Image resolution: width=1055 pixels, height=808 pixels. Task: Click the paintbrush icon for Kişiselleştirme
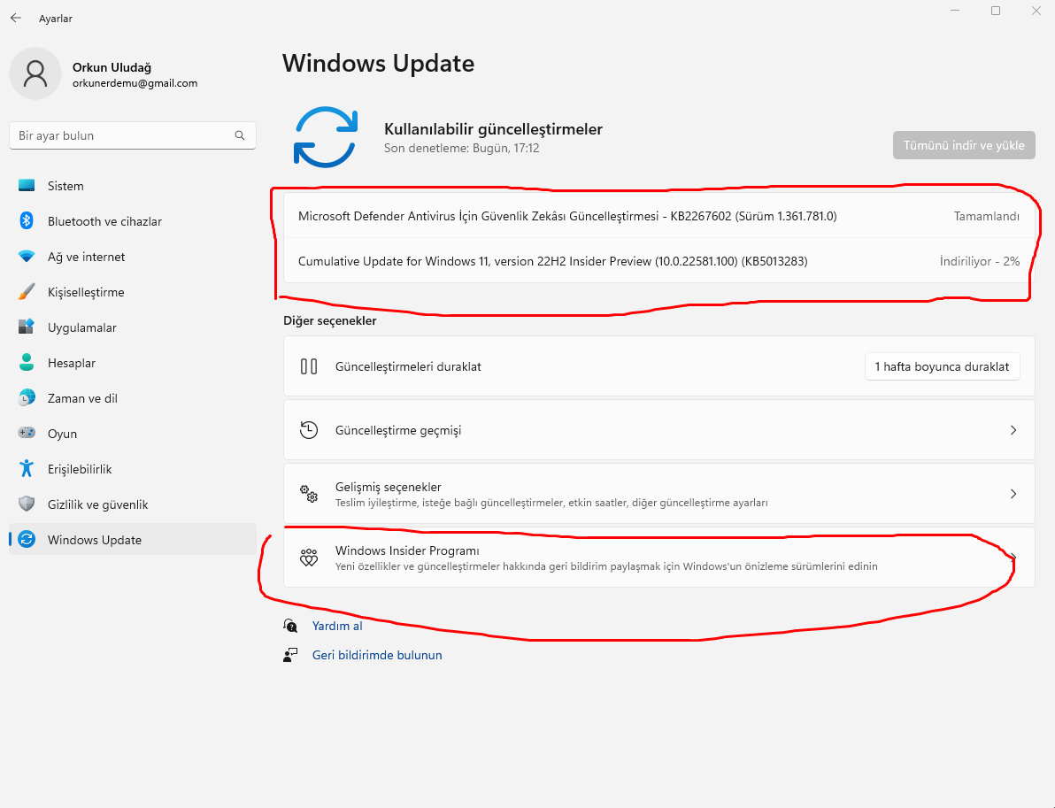click(27, 292)
